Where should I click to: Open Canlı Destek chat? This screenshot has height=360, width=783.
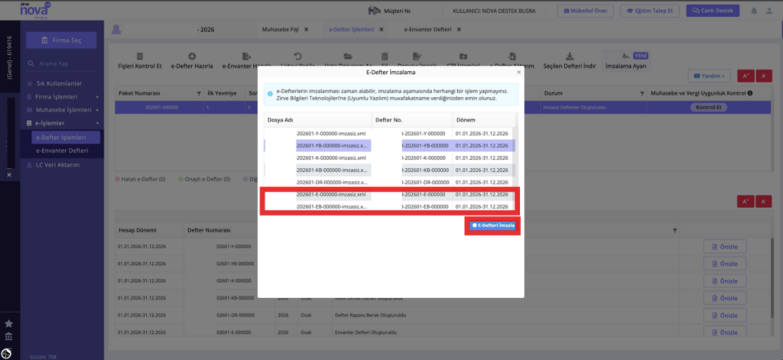[713, 11]
